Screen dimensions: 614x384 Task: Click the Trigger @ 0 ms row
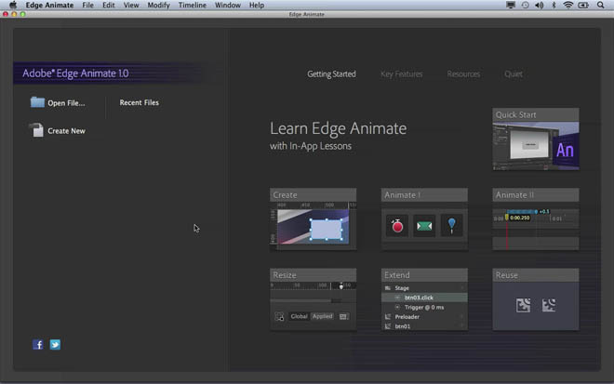pos(424,307)
